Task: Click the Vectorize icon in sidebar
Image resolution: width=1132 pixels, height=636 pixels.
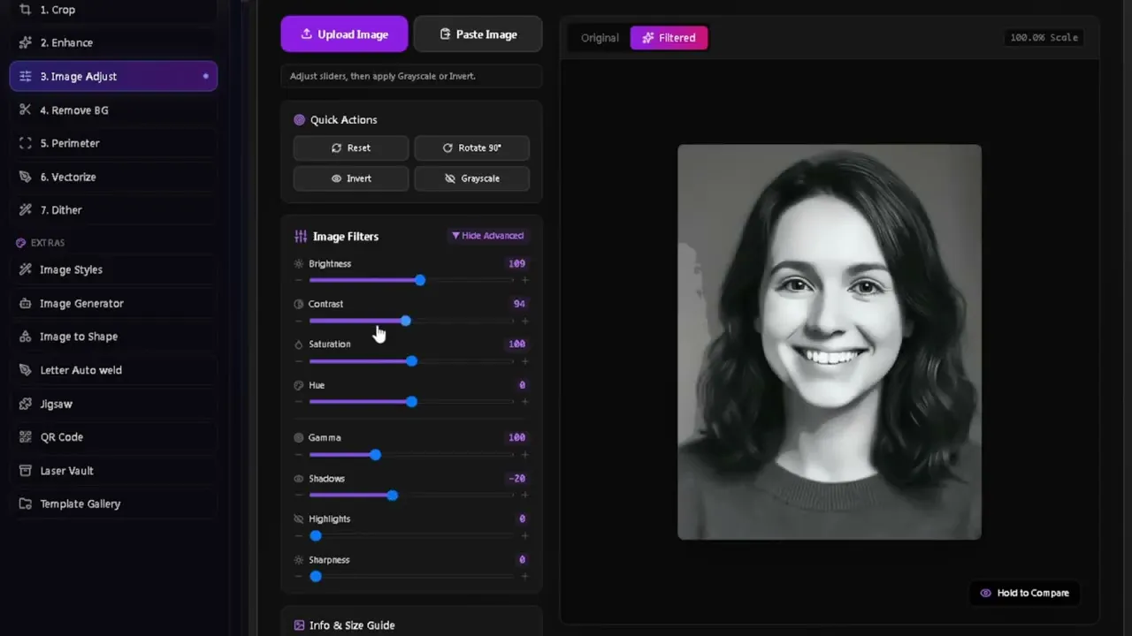Action: 25,177
